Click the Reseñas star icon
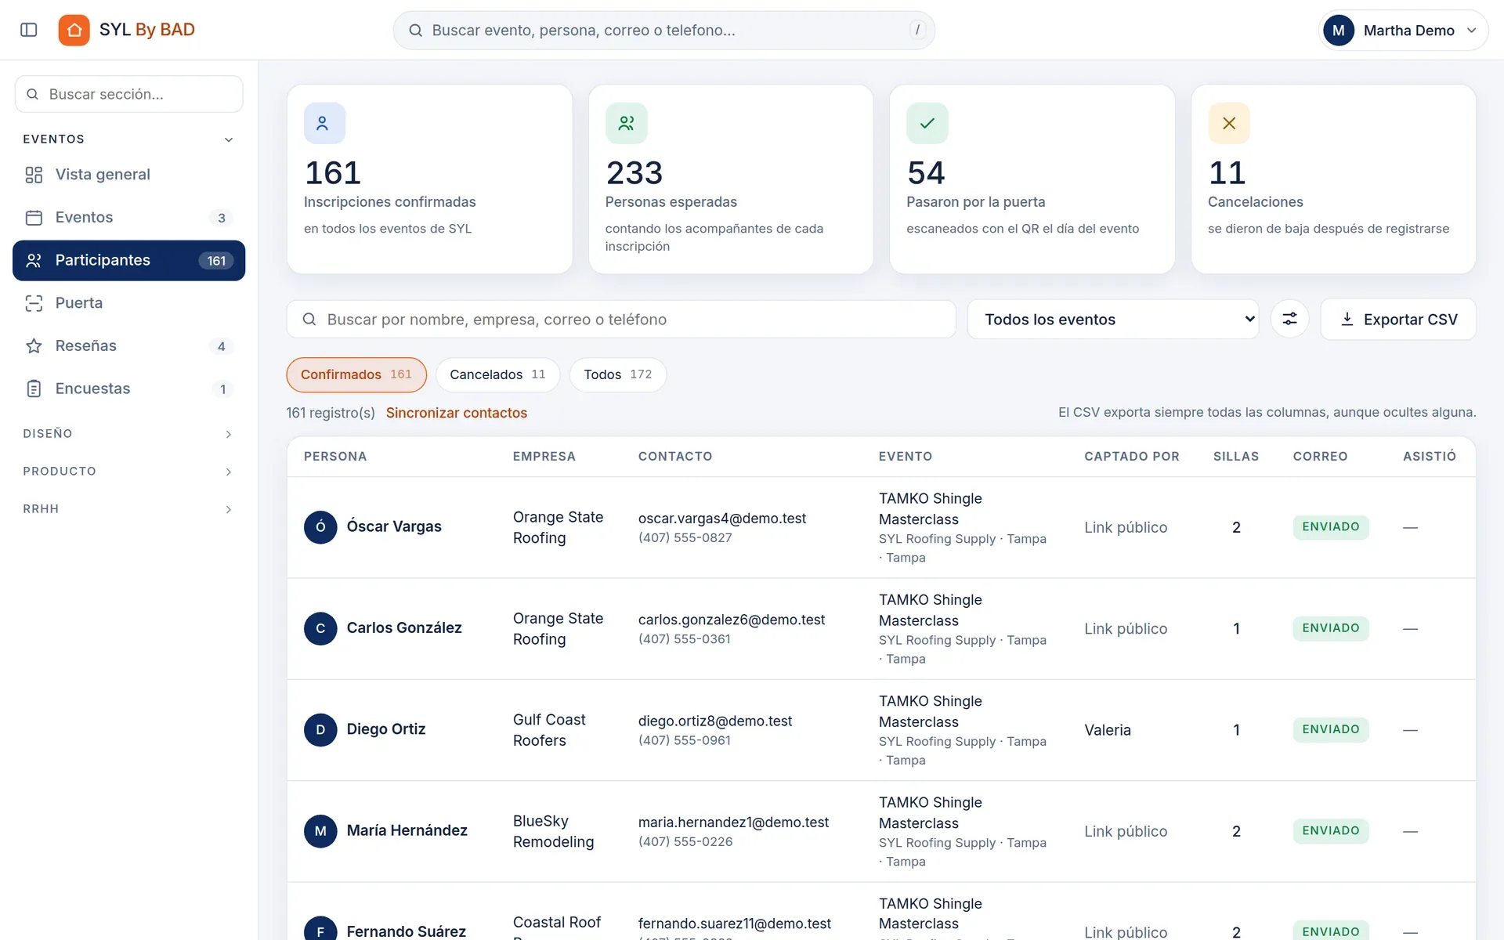Image resolution: width=1504 pixels, height=940 pixels. click(34, 346)
